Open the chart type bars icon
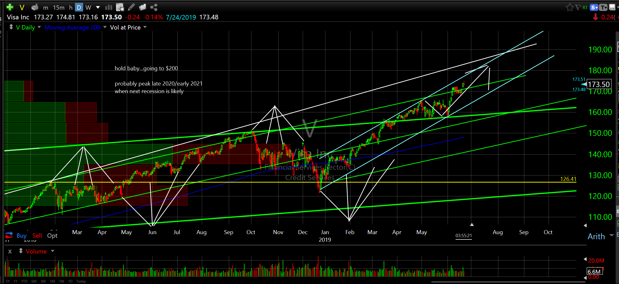 [109, 7]
